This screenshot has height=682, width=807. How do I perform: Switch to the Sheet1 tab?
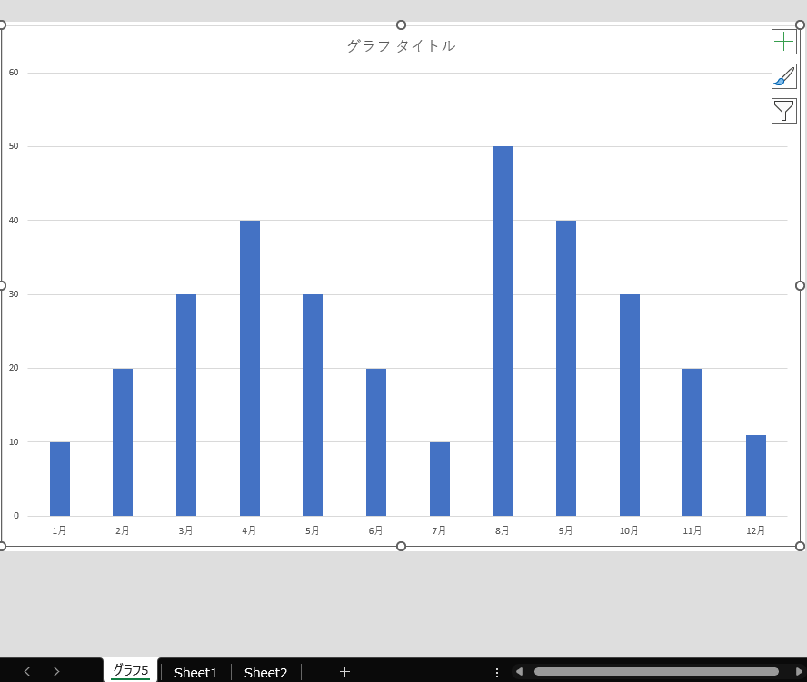(x=195, y=672)
